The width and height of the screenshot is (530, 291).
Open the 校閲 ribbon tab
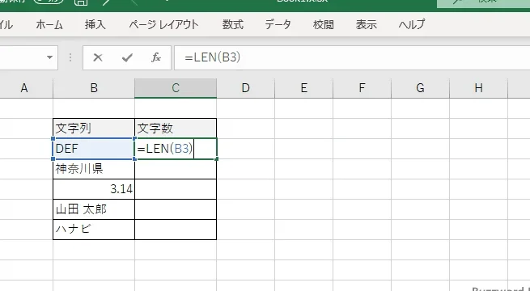pyautogui.click(x=324, y=24)
